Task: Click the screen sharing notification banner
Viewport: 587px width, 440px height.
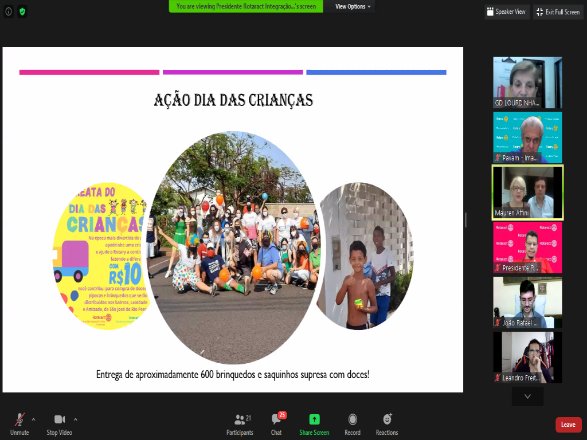Action: click(x=246, y=6)
